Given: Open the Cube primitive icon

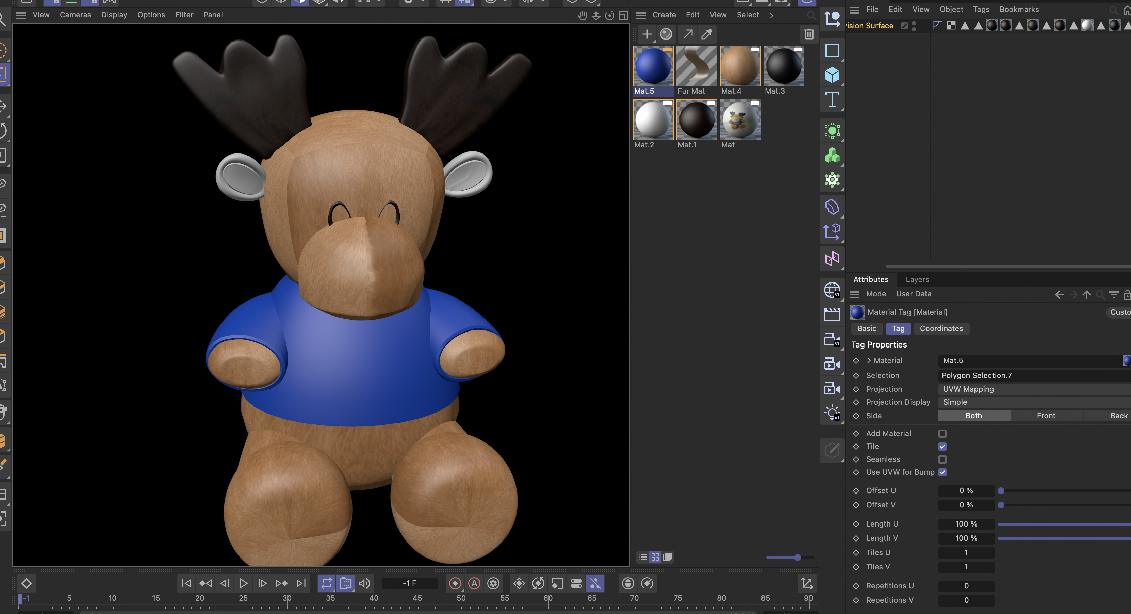Looking at the screenshot, I should pos(832,75).
